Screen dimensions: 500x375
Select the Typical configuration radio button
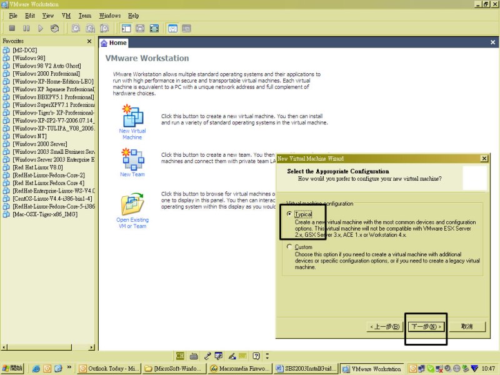(x=289, y=214)
